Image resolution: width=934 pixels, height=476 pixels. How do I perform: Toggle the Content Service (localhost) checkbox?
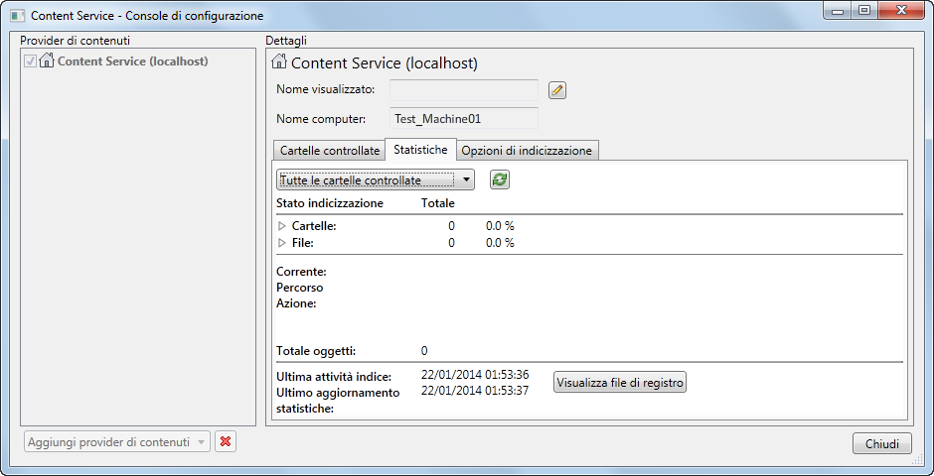tap(31, 60)
